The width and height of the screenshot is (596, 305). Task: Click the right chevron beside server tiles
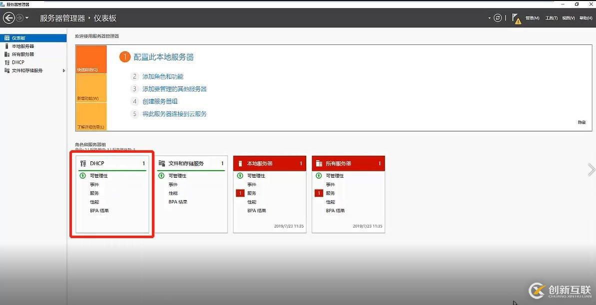(591, 170)
